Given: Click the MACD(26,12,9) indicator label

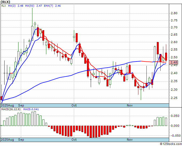Looking at the screenshot, I should coord(11,109).
